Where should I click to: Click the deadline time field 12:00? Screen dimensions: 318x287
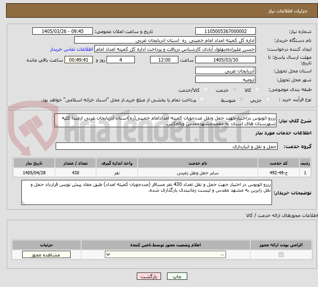click(164, 60)
